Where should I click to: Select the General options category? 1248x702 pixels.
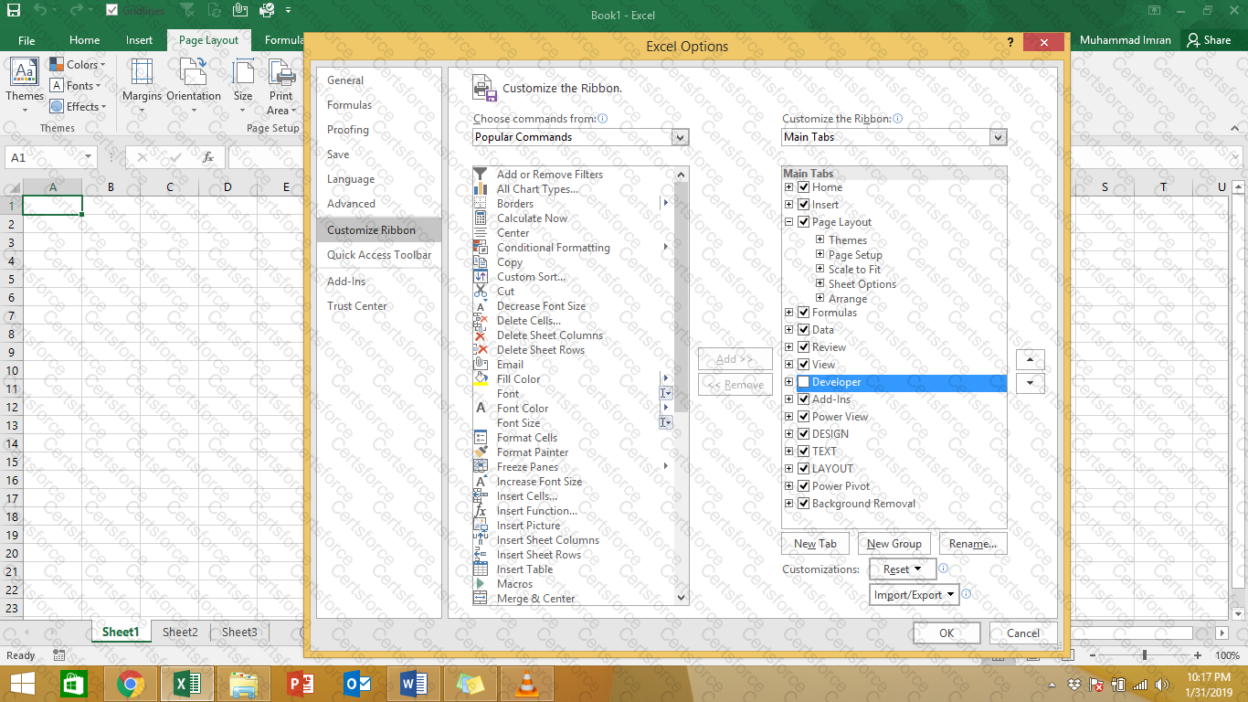coord(378,80)
